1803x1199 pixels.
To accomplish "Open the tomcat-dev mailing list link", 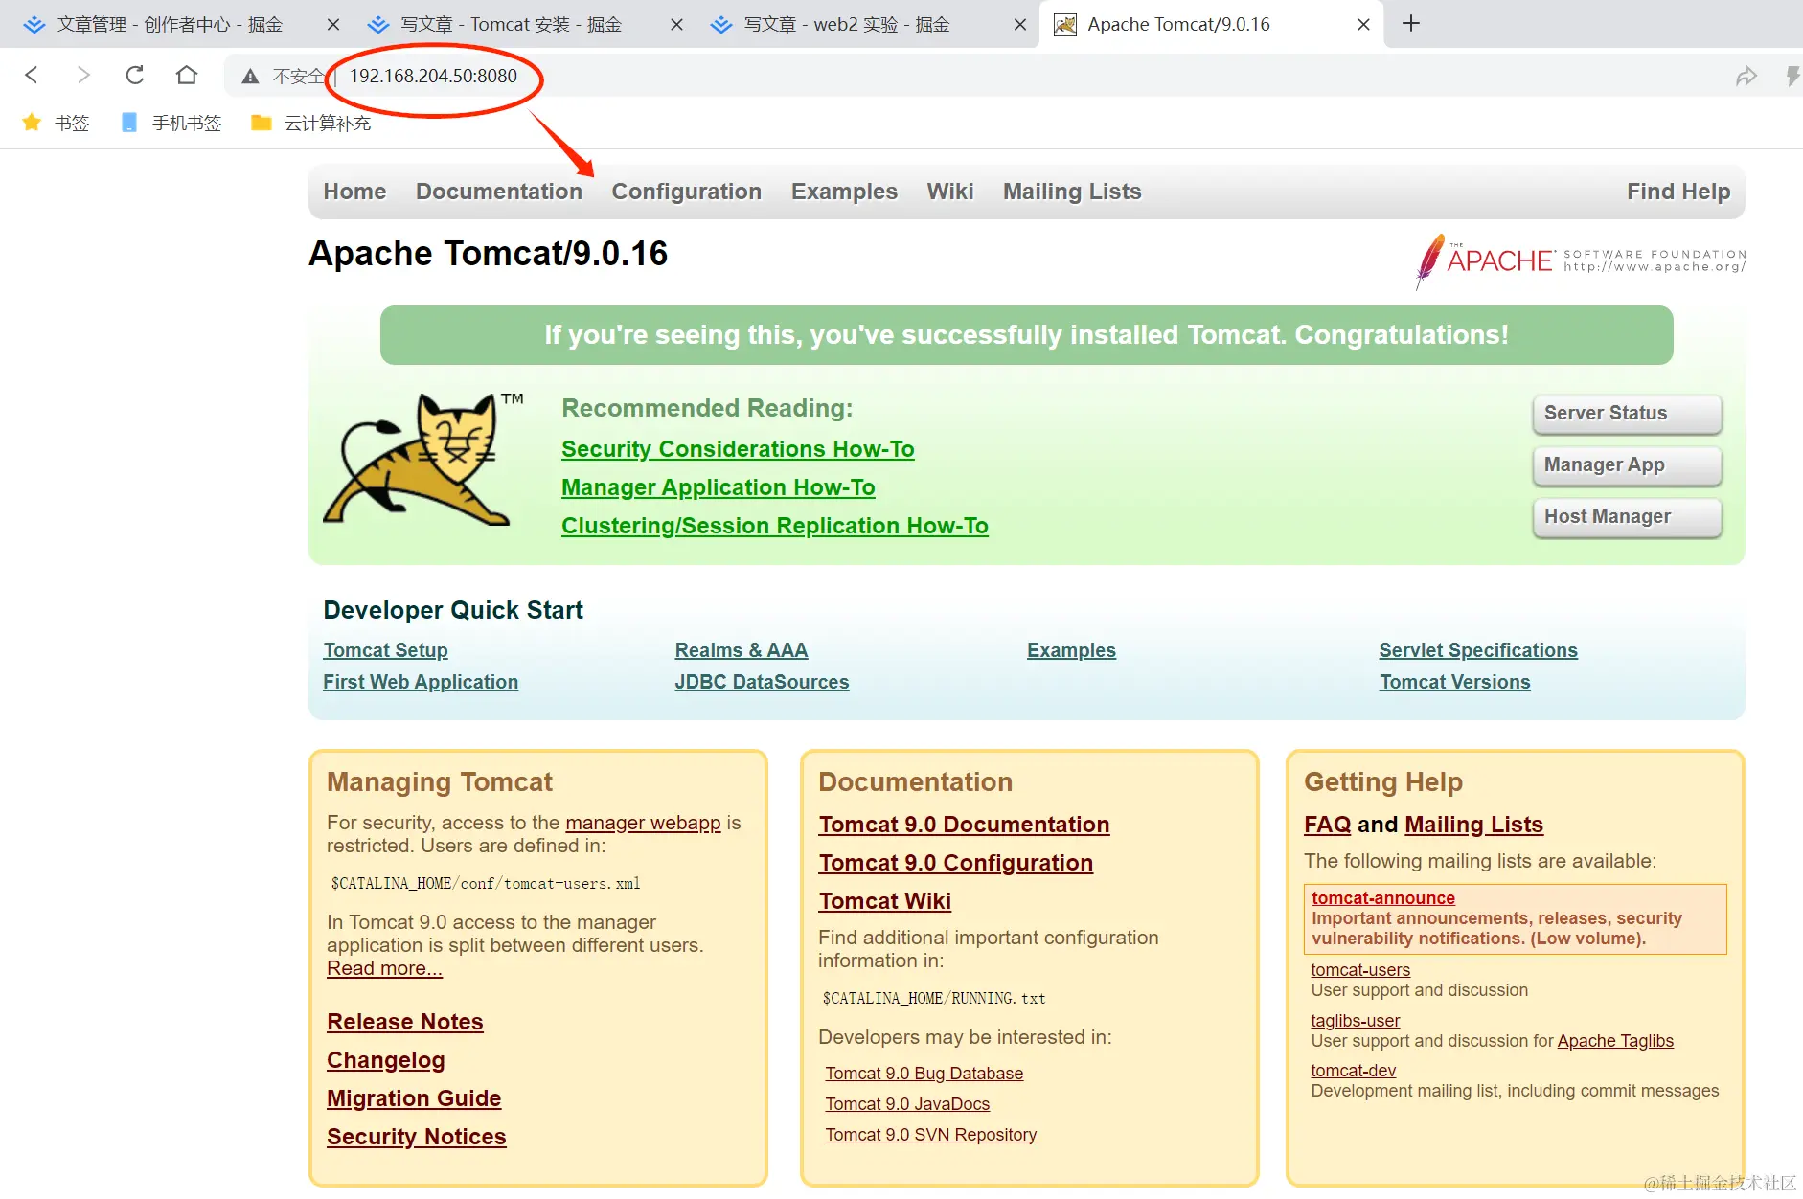I will 1353,1071.
